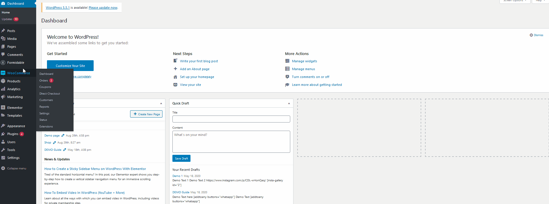
Task: Click the Collapse menu arrow icon
Action: click(x=3, y=168)
